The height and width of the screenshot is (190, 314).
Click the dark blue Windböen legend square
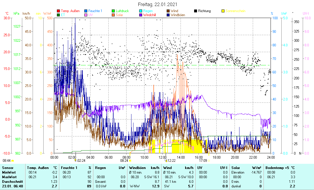[168, 15]
